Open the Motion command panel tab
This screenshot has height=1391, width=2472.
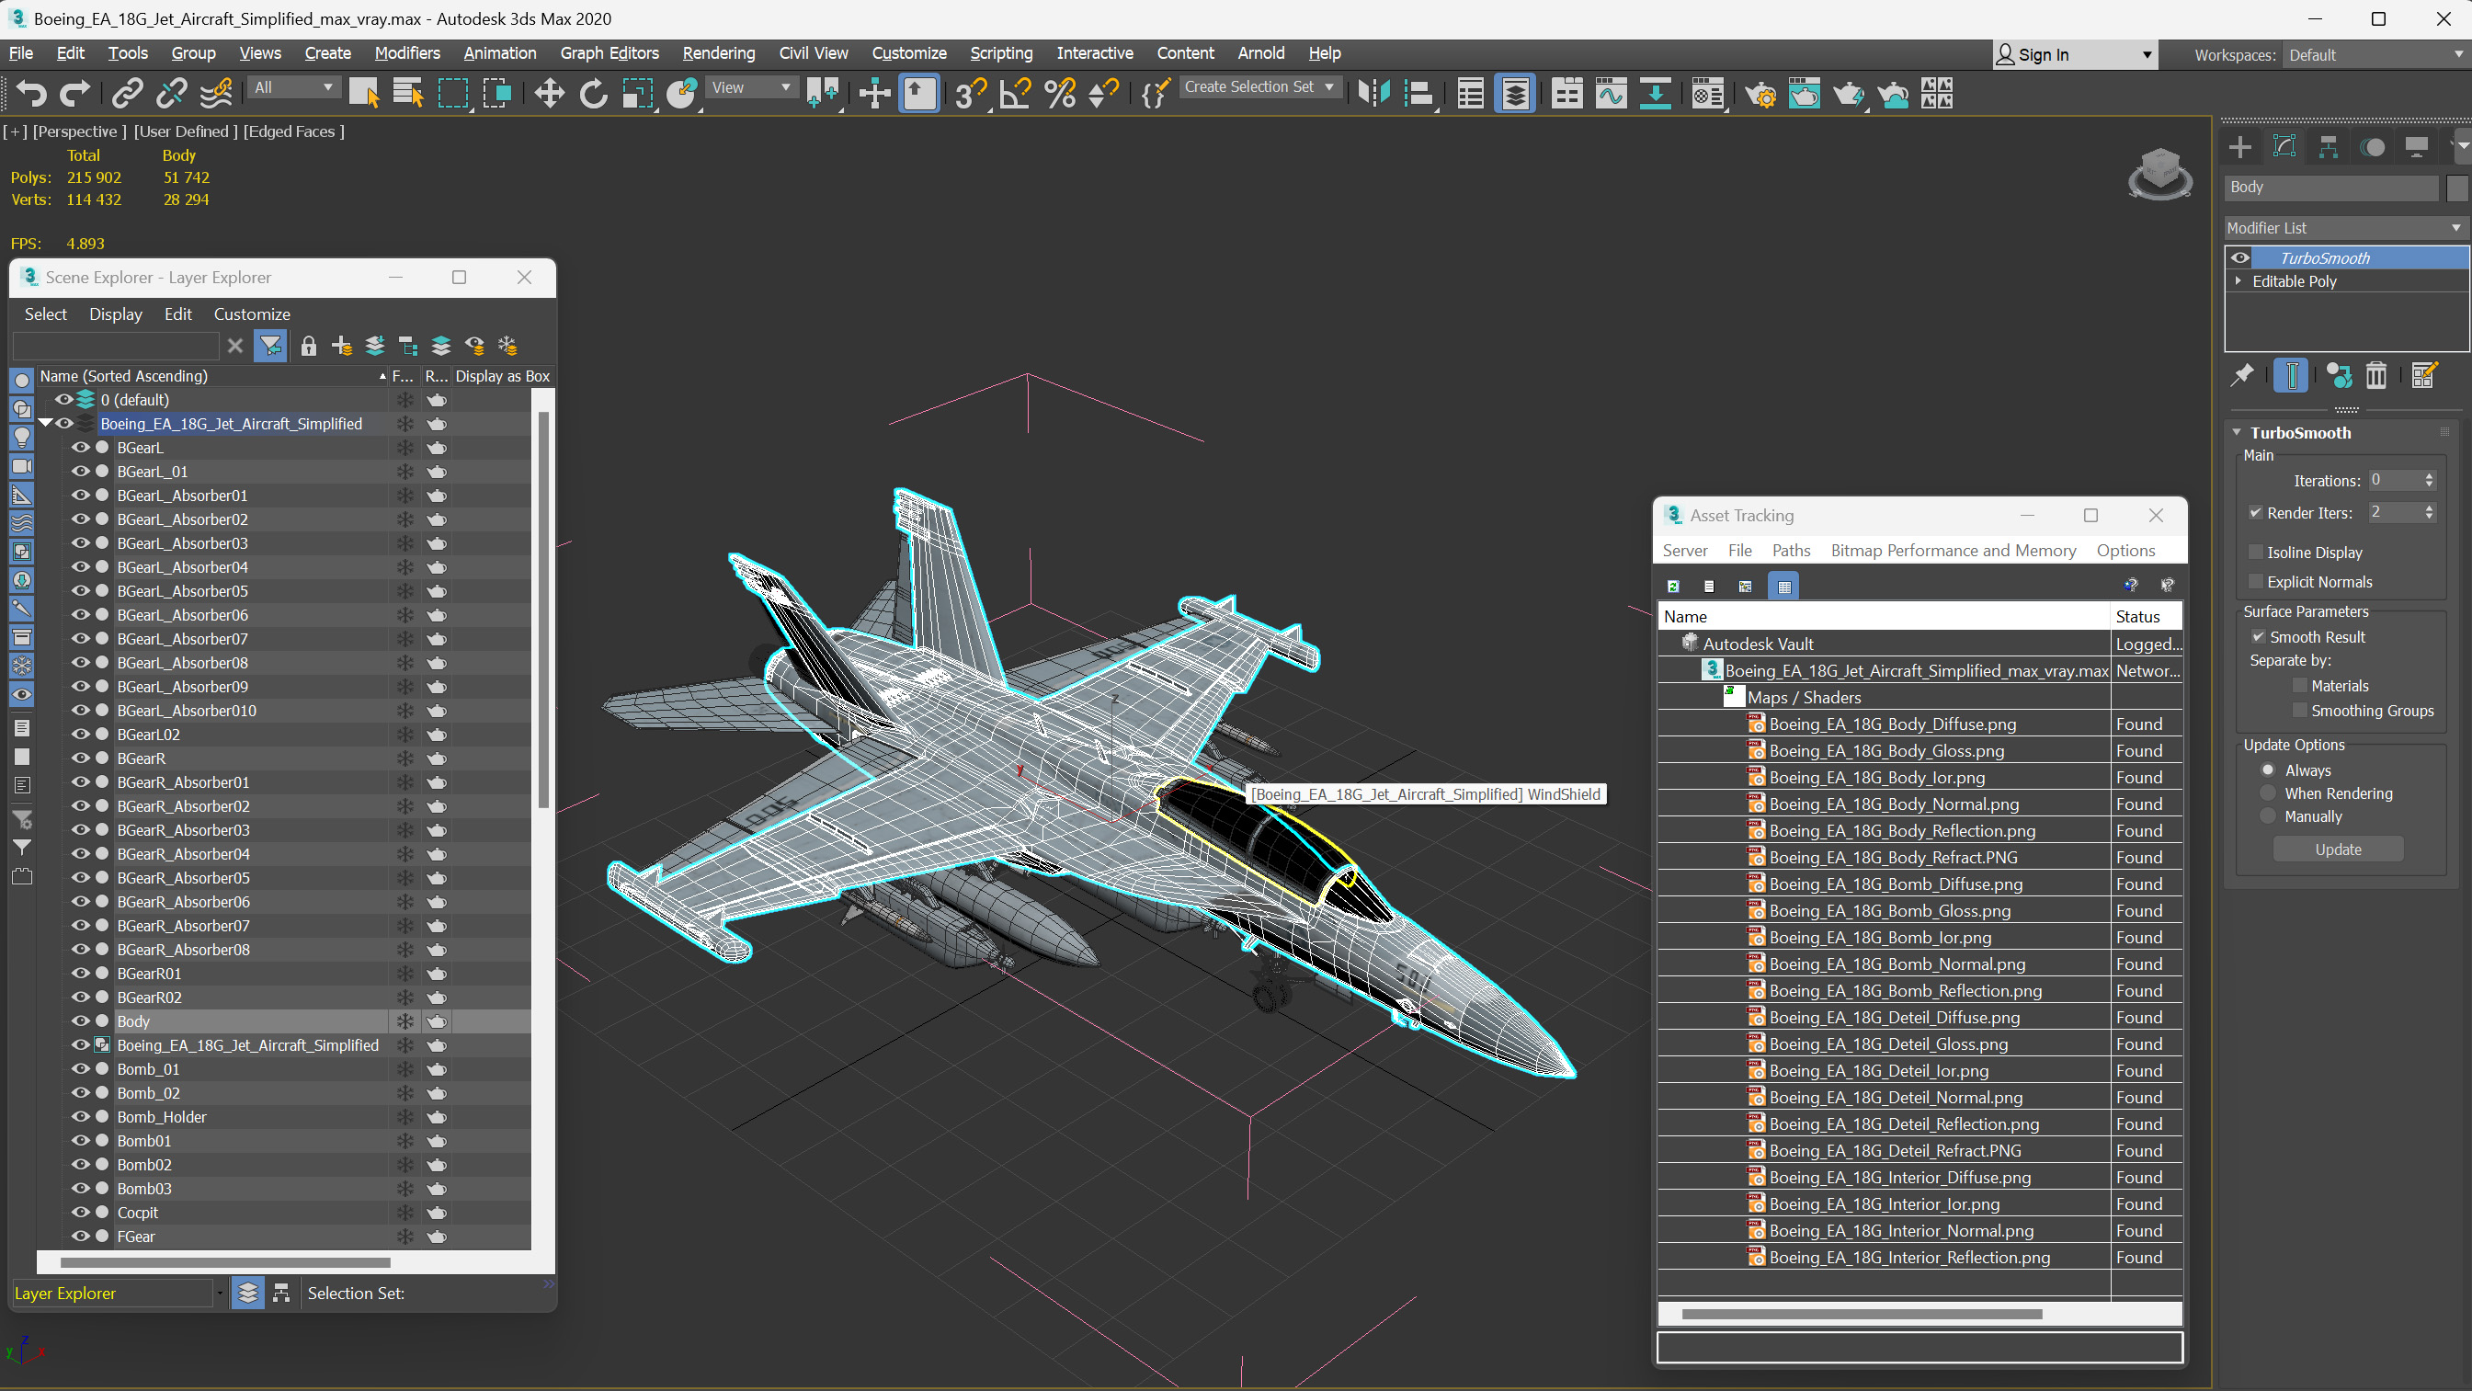coord(2372,147)
